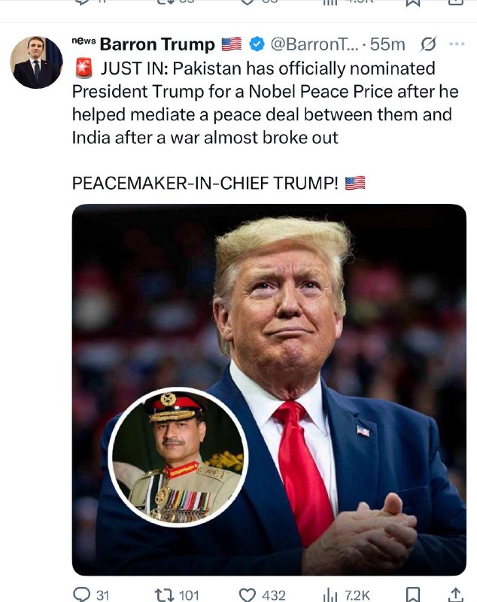Open the profile avatar of the poster
This screenshot has height=602, width=477.
36,62
